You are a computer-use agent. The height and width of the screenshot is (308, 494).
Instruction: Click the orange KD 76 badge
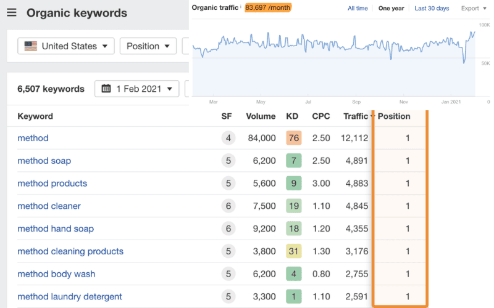click(x=294, y=138)
